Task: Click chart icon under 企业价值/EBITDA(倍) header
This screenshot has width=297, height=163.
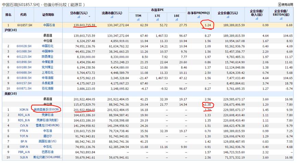Action: click(x=281, y=19)
